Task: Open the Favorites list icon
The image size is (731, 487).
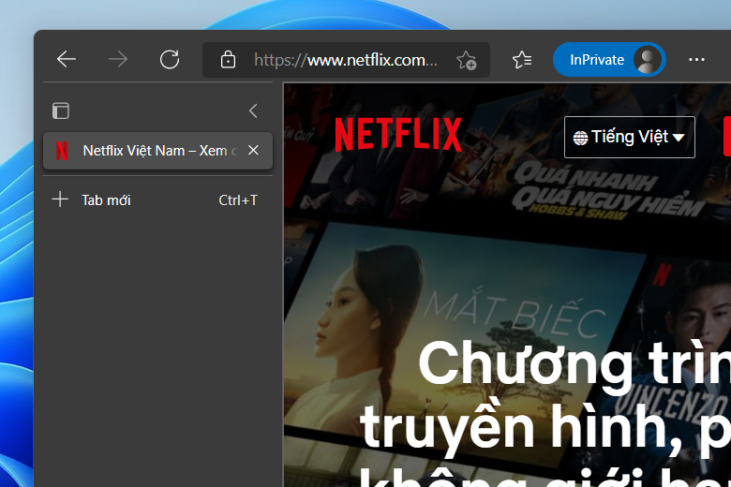Action: 522,60
